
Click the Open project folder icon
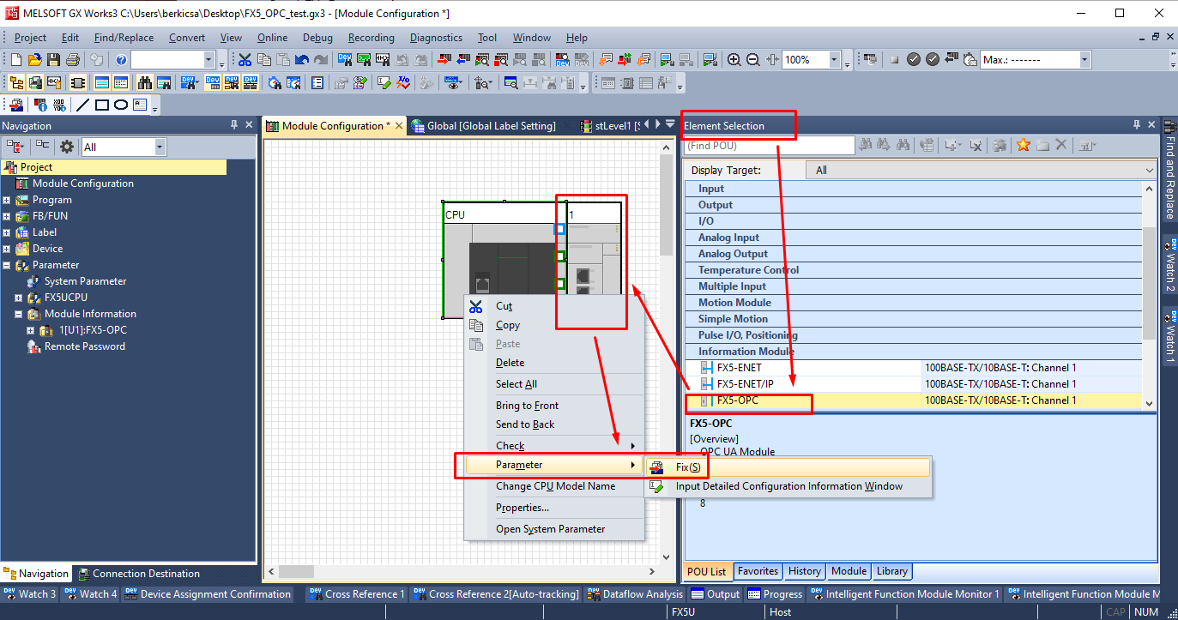[35, 60]
